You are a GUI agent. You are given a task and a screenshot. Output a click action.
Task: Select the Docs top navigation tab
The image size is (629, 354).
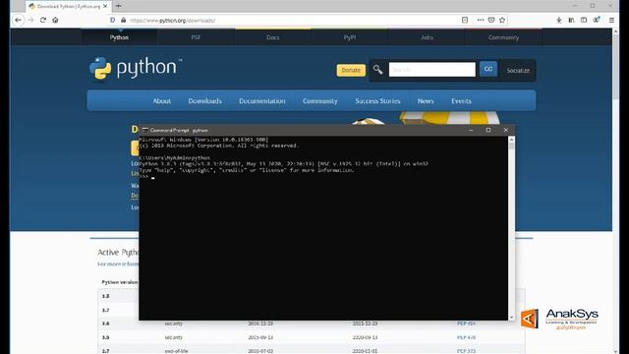coord(273,37)
